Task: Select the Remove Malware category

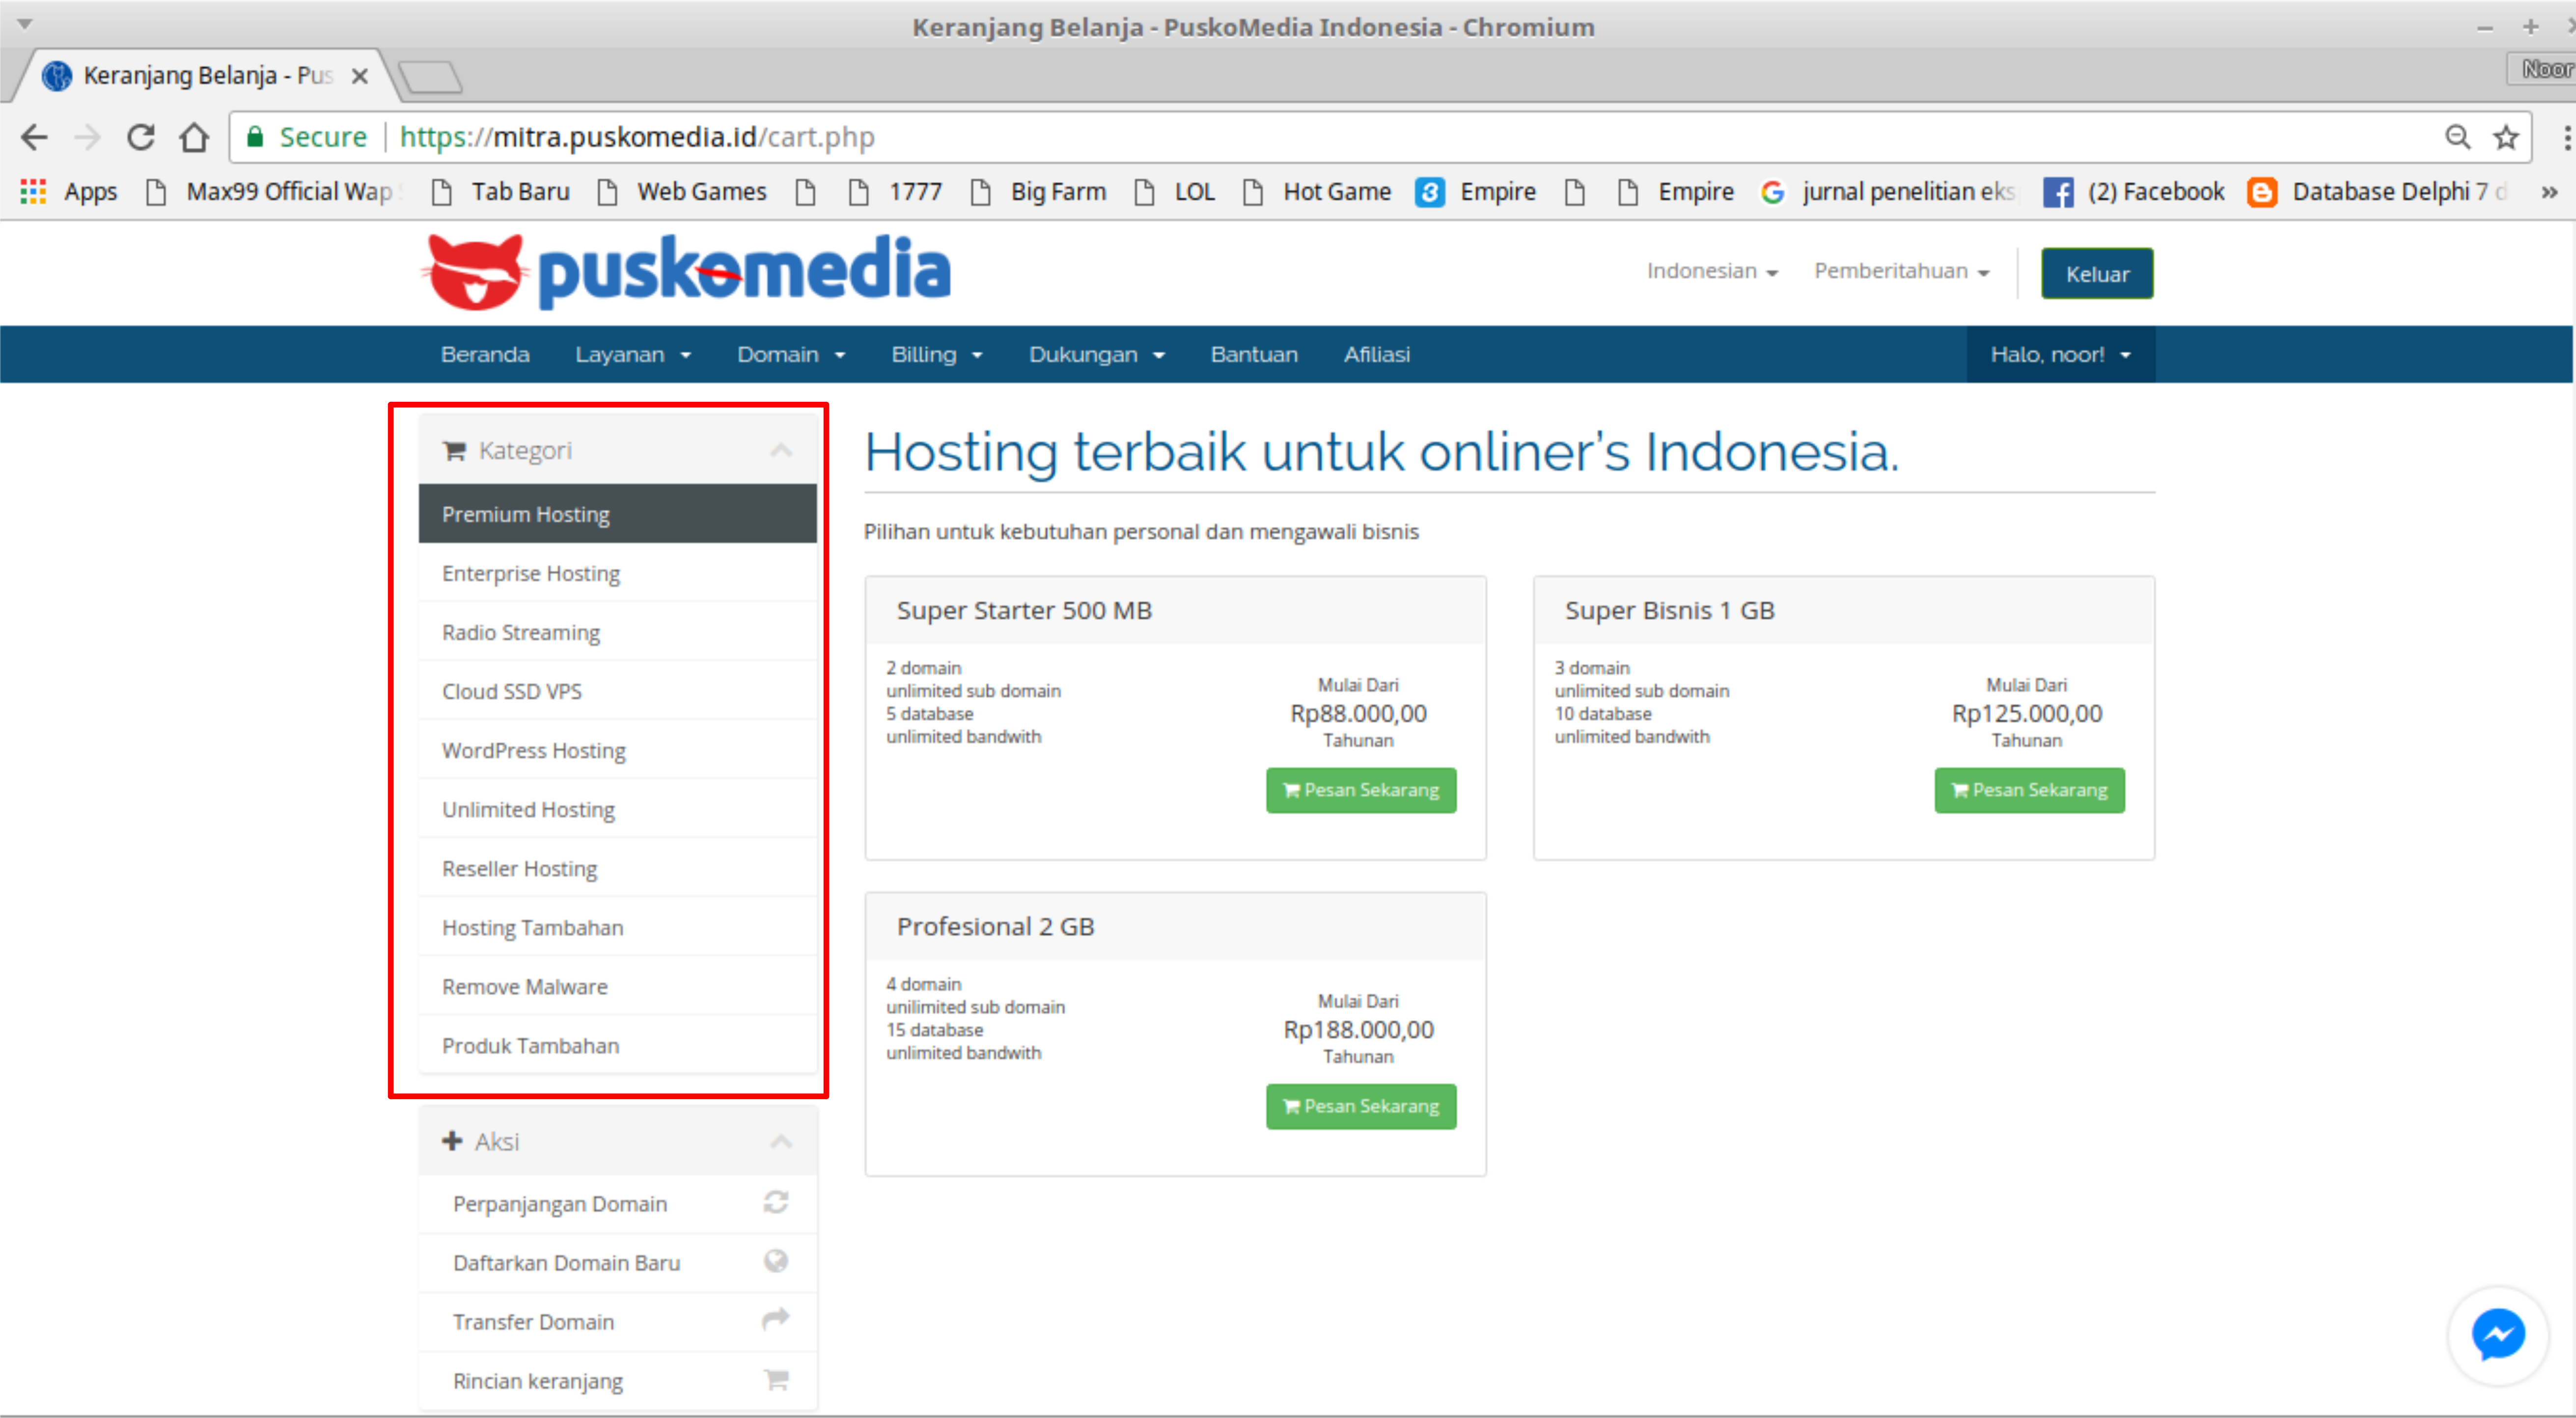Action: point(617,986)
